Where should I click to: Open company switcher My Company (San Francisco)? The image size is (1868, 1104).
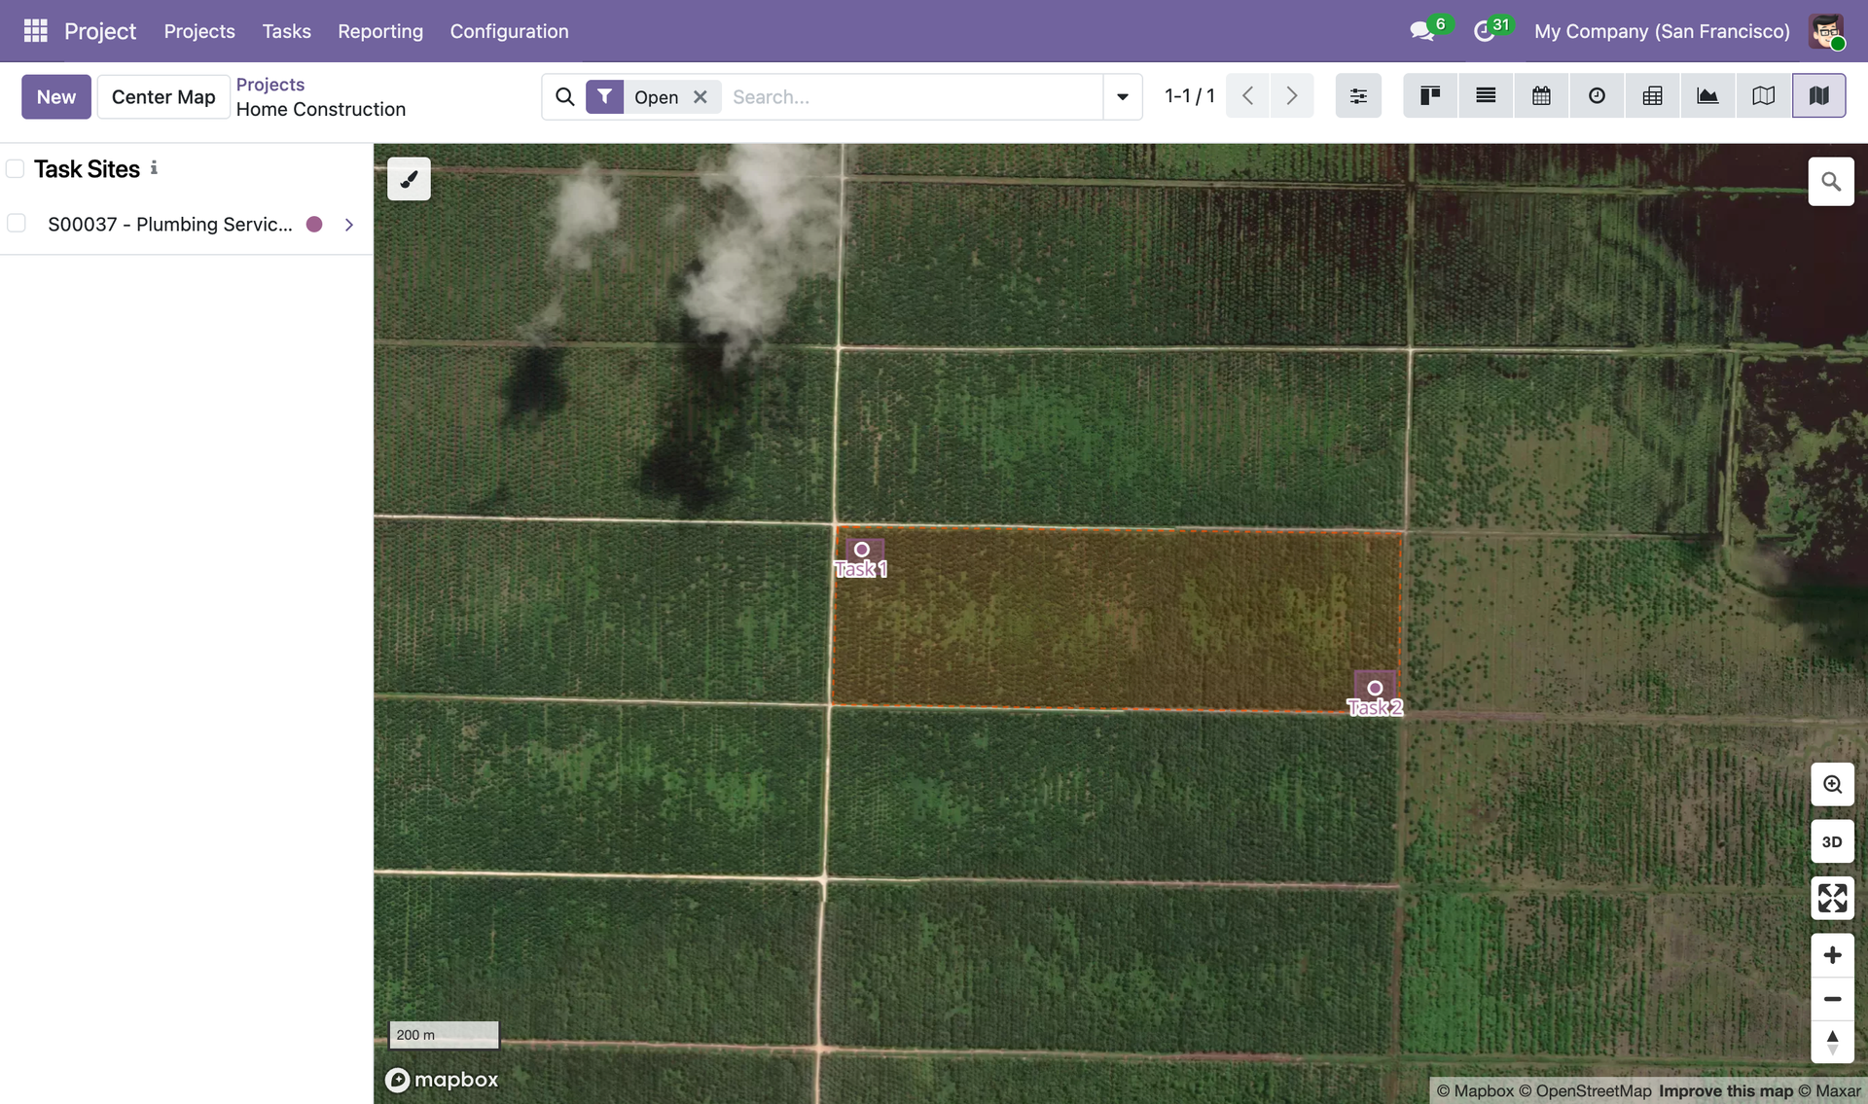tap(1662, 31)
